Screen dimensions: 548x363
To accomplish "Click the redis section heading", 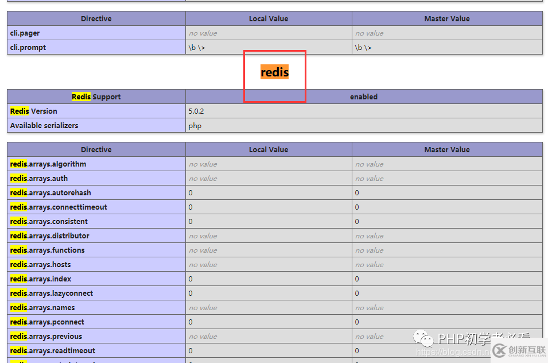I will click(274, 72).
